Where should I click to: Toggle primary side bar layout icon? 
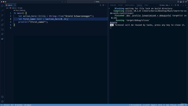point(178,2)
